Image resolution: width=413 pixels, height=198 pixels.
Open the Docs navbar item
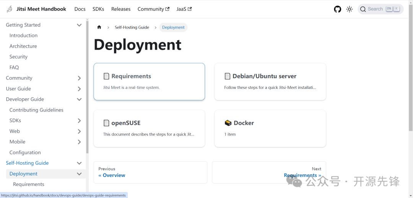[x=80, y=9]
